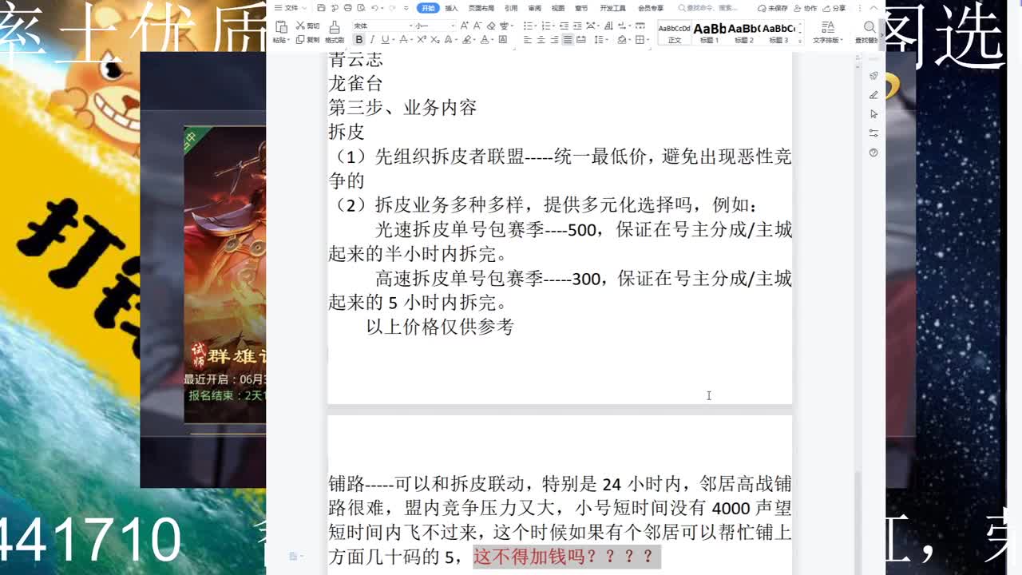
Task: Collapse the ribbon with the chevron
Action: point(873,8)
